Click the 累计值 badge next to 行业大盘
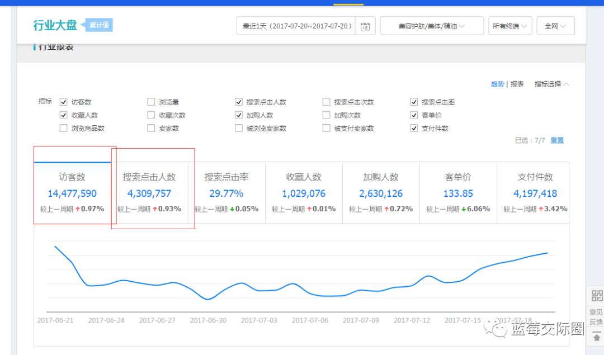The height and width of the screenshot is (355, 604). (x=98, y=25)
